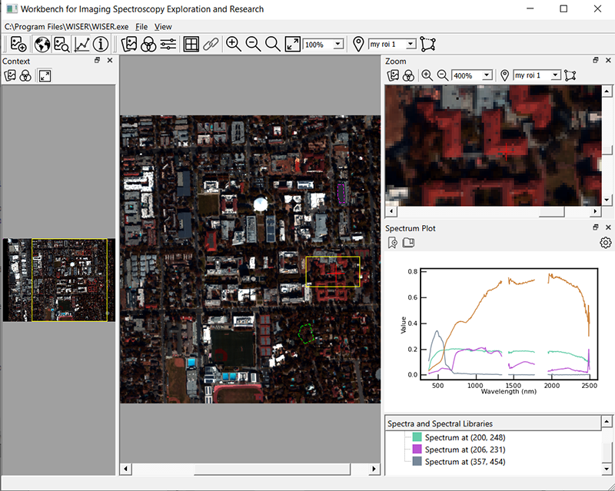This screenshot has width=615, height=491.
Task: Open the spectrum plot tool in main toolbar
Action: tap(81, 44)
